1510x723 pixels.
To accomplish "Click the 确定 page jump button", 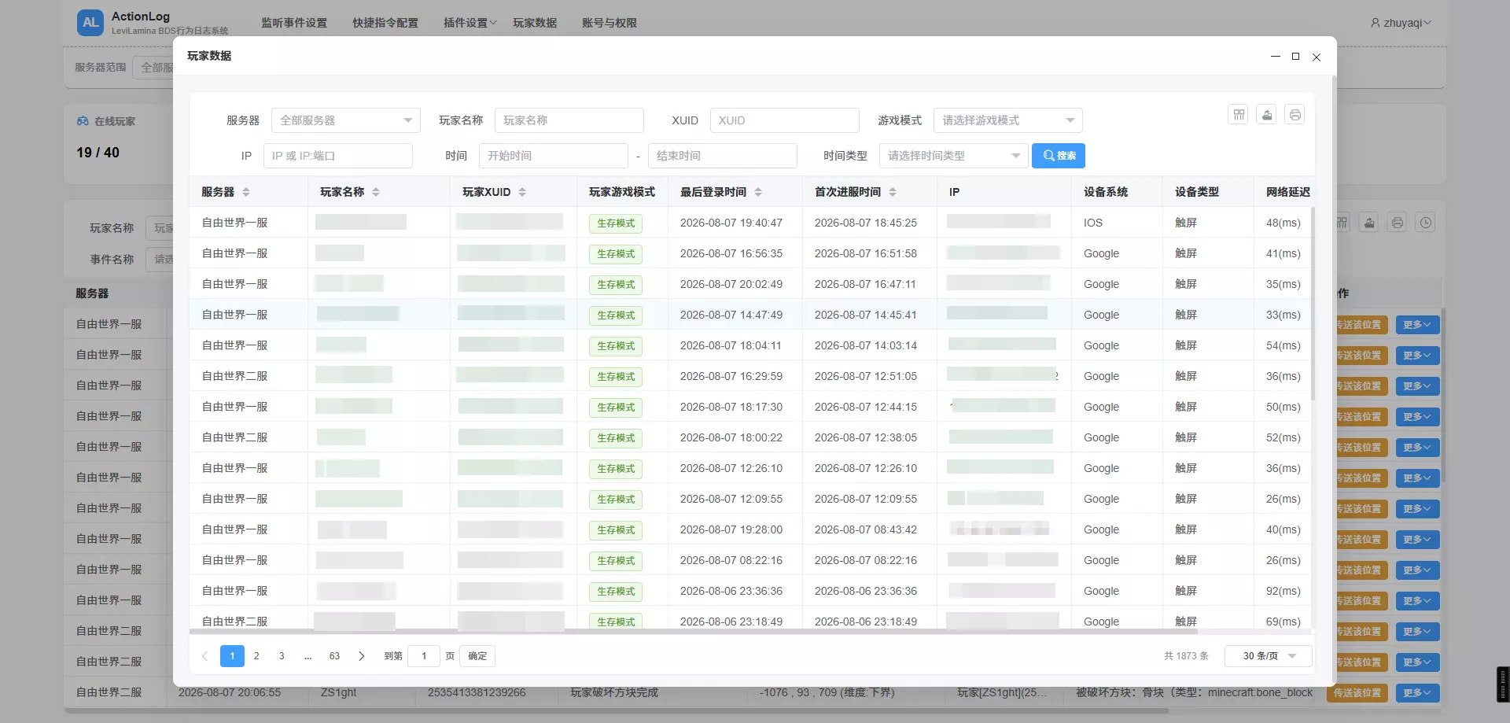I will coord(477,656).
